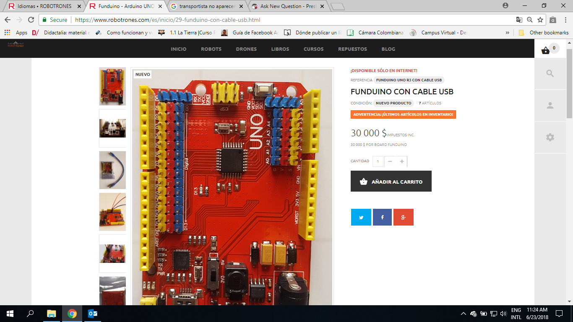This screenshot has width=573, height=322.
Task: Click the Google Translate icon in the address bar
Action: click(x=519, y=20)
